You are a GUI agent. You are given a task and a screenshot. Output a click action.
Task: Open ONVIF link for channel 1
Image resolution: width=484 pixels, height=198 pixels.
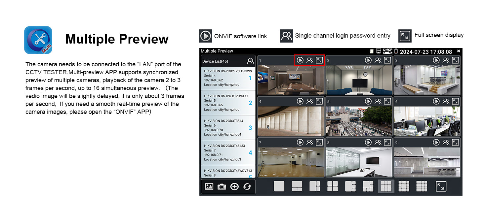300,60
